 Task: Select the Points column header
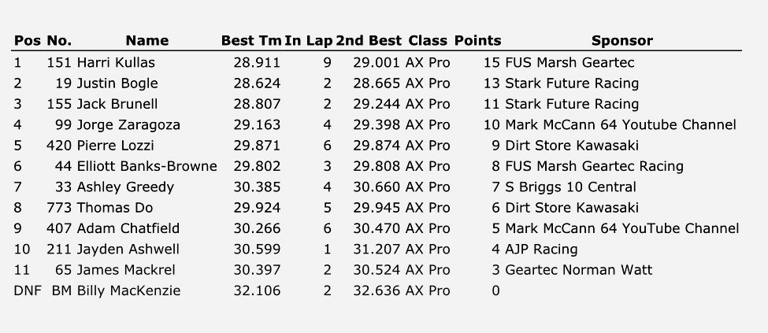(477, 41)
